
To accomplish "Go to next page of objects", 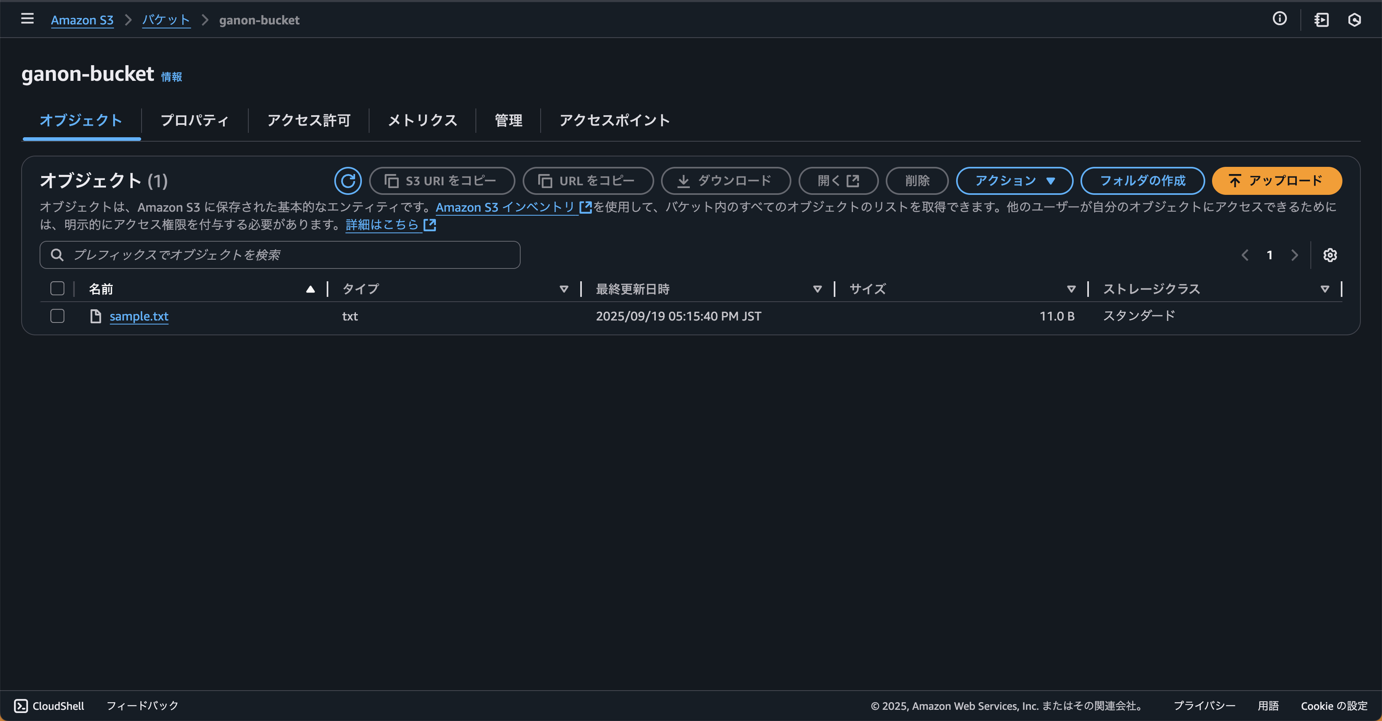I will point(1294,255).
